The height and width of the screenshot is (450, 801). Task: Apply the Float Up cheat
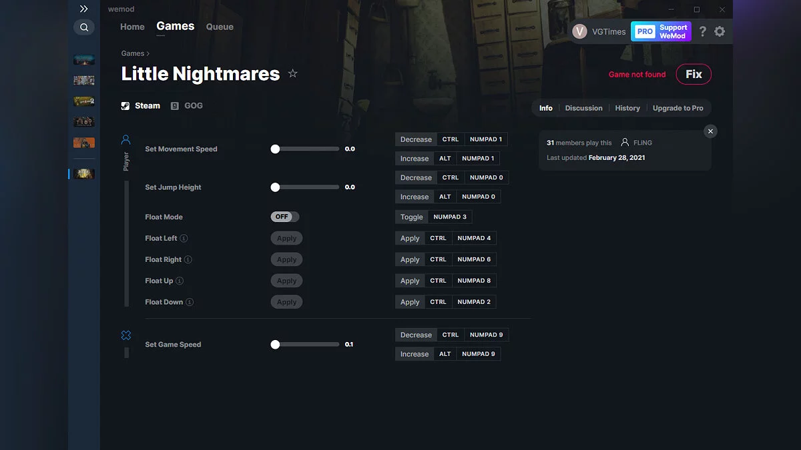pos(286,280)
